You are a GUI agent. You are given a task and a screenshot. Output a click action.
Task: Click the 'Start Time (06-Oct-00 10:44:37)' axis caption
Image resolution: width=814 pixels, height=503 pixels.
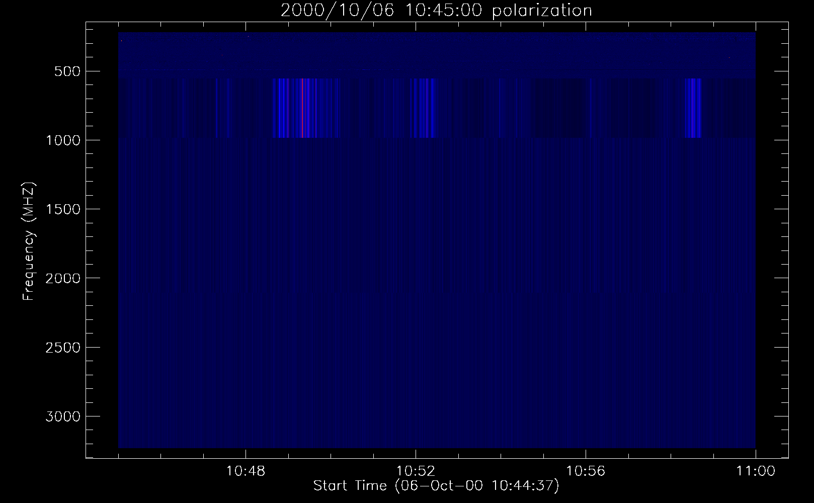click(x=436, y=486)
